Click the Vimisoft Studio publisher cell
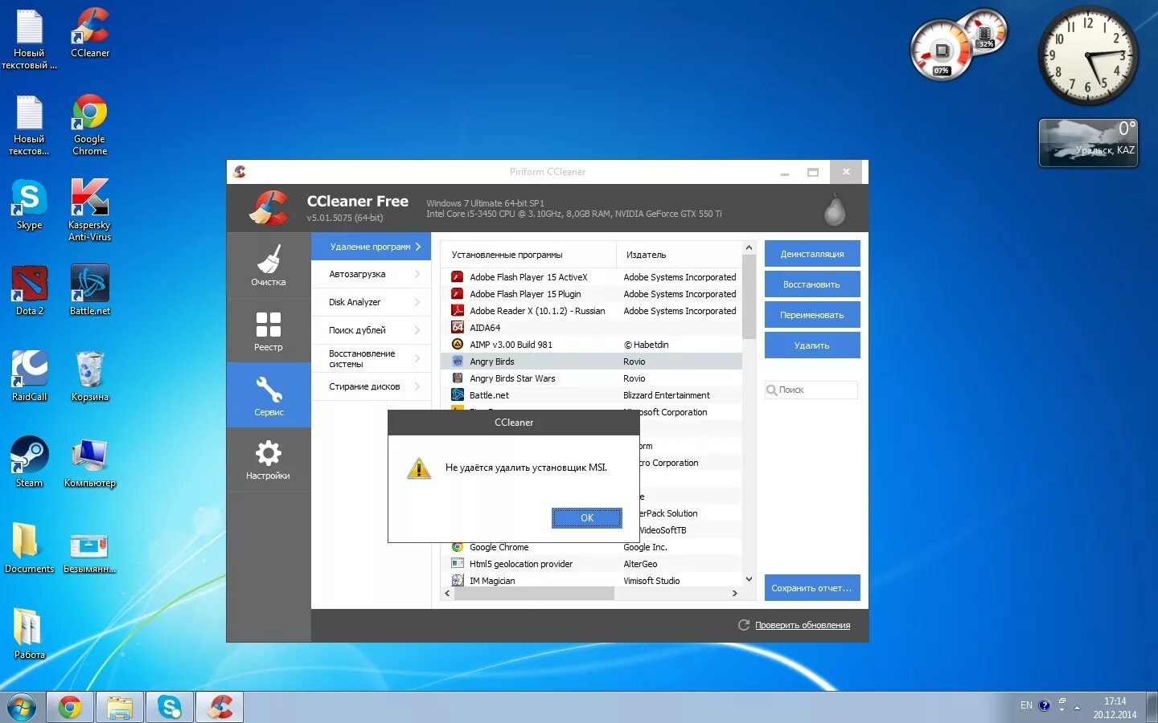Image resolution: width=1158 pixels, height=723 pixels. coord(651,581)
